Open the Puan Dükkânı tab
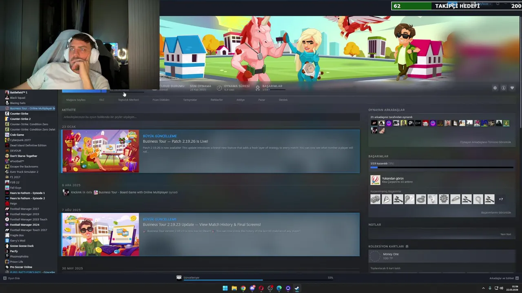Viewport: 522px width, 293px height. point(161,100)
